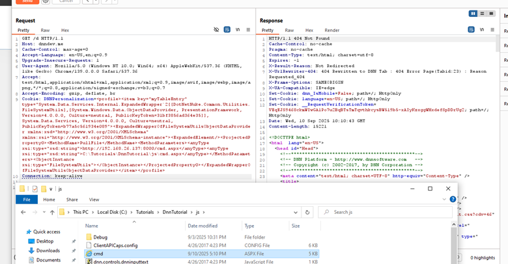Open Documents in navigation pane
The image size is (508, 264).
48,260
